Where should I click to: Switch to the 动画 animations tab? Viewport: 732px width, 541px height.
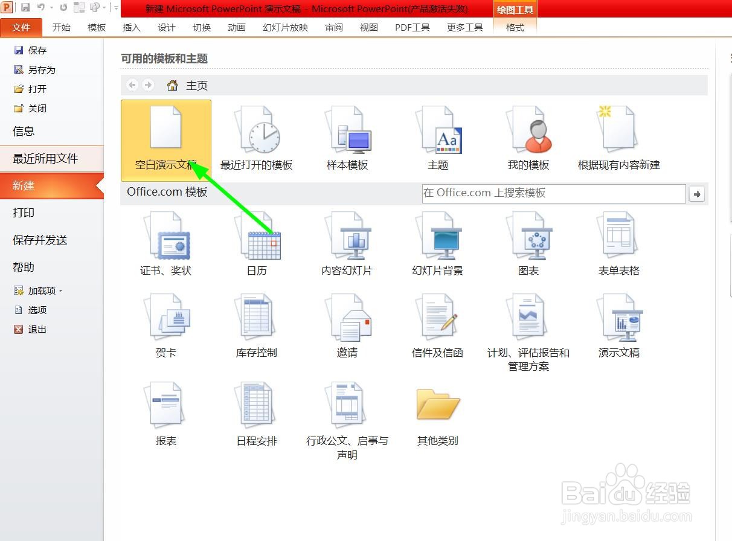237,27
